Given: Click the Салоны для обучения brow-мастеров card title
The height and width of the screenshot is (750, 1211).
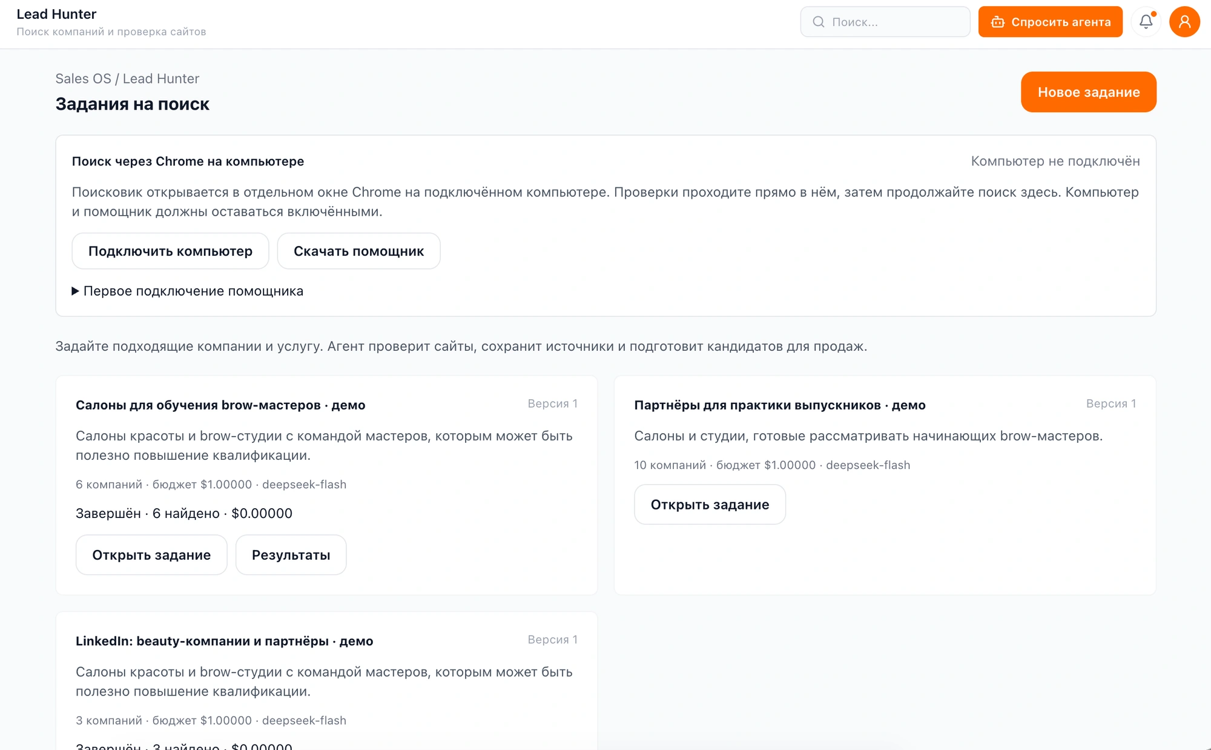Looking at the screenshot, I should 220,405.
